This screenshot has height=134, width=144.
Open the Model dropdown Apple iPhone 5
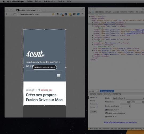(x=128, y=98)
